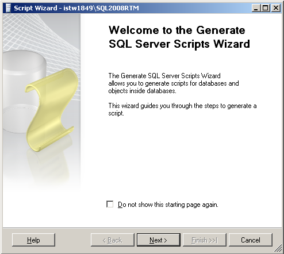Click the grayed-out Finish button
The image size is (284, 254).
[x=205, y=240]
